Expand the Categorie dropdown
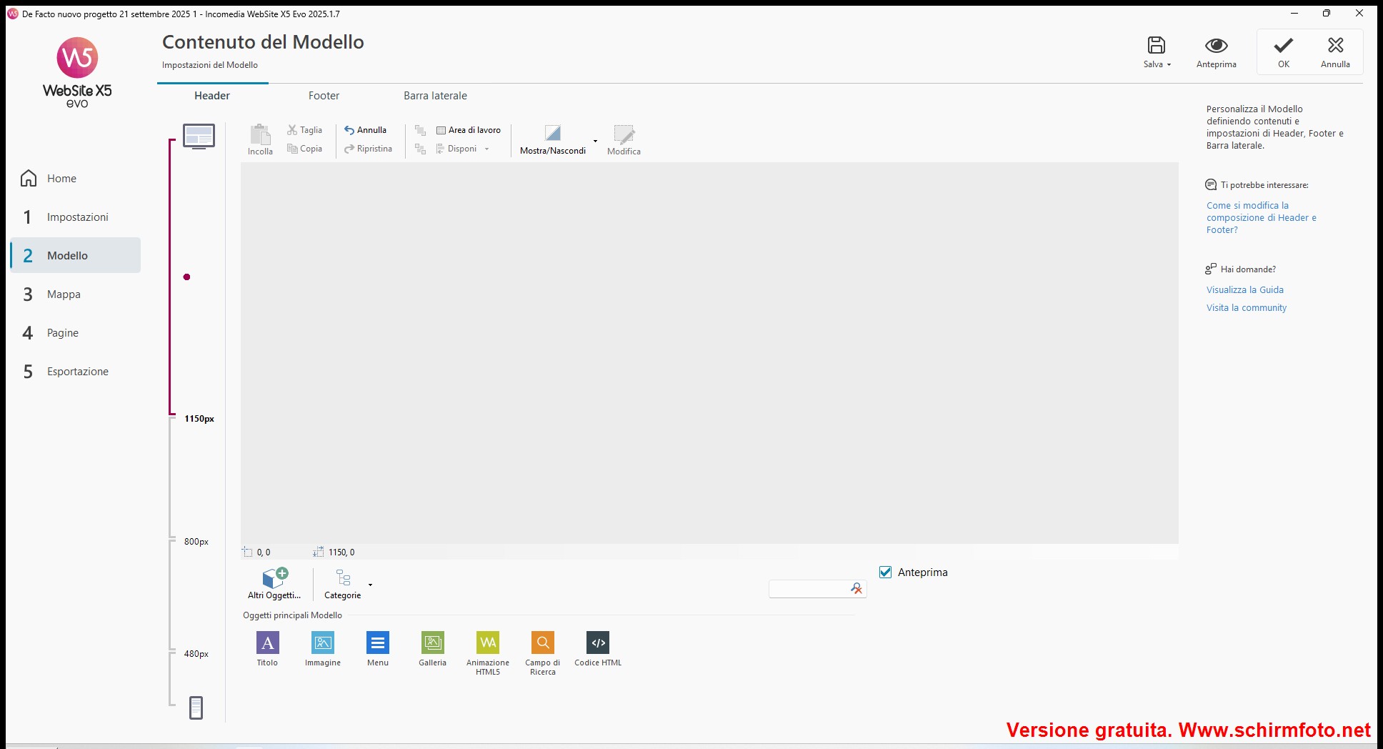 click(x=370, y=585)
